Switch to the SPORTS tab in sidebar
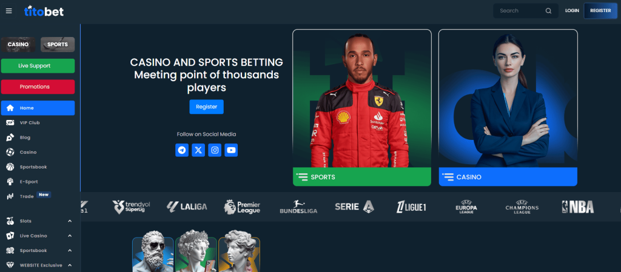Image resolution: width=621 pixels, height=272 pixels. click(58, 45)
